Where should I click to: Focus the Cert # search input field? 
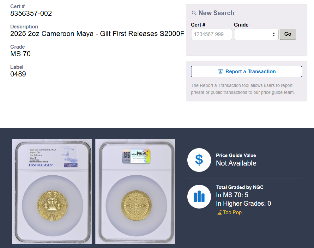[x=211, y=34]
